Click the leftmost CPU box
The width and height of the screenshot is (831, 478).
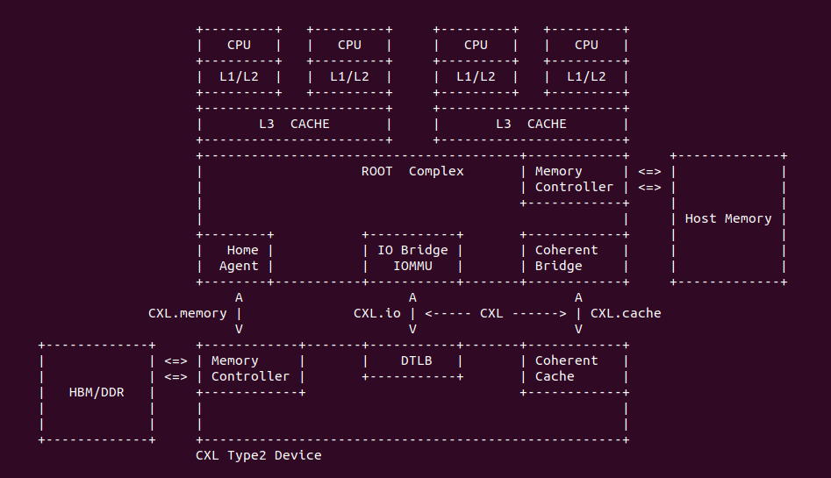pos(239,45)
